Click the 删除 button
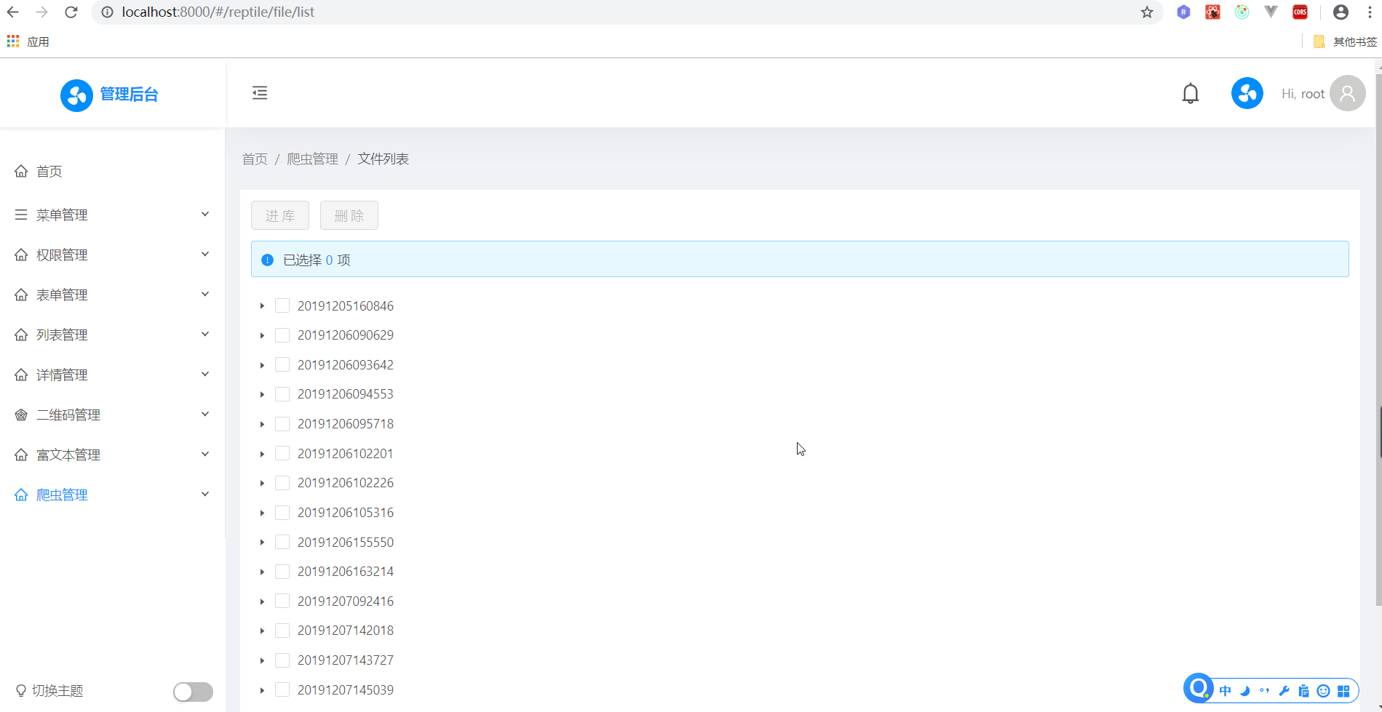1382x712 pixels. [x=349, y=215]
